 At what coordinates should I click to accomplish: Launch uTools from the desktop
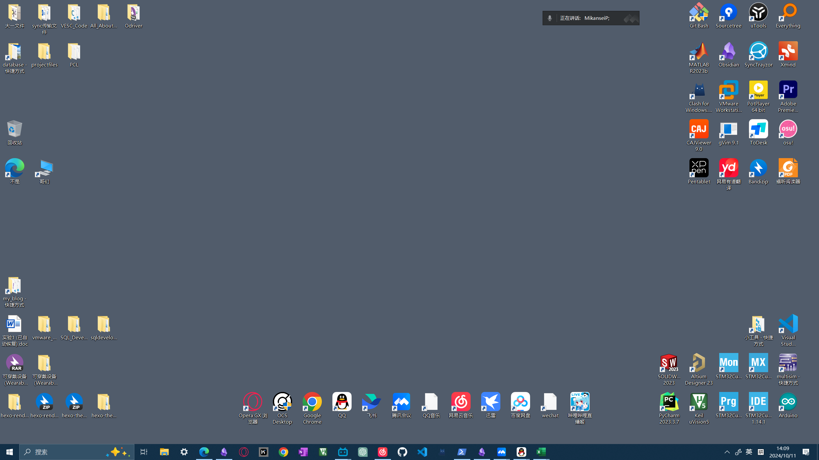pyautogui.click(x=758, y=16)
